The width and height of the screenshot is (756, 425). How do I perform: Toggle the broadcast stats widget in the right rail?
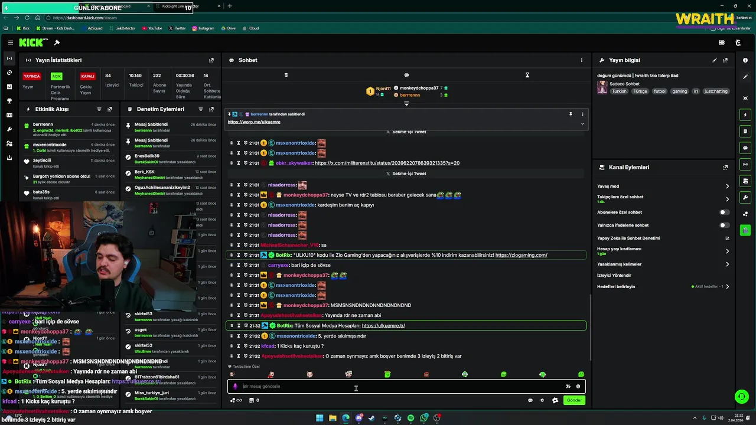point(745,164)
